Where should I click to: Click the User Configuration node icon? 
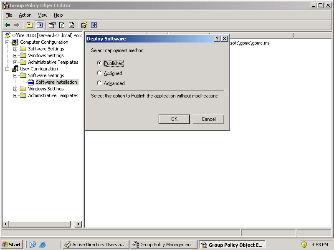click(15, 69)
